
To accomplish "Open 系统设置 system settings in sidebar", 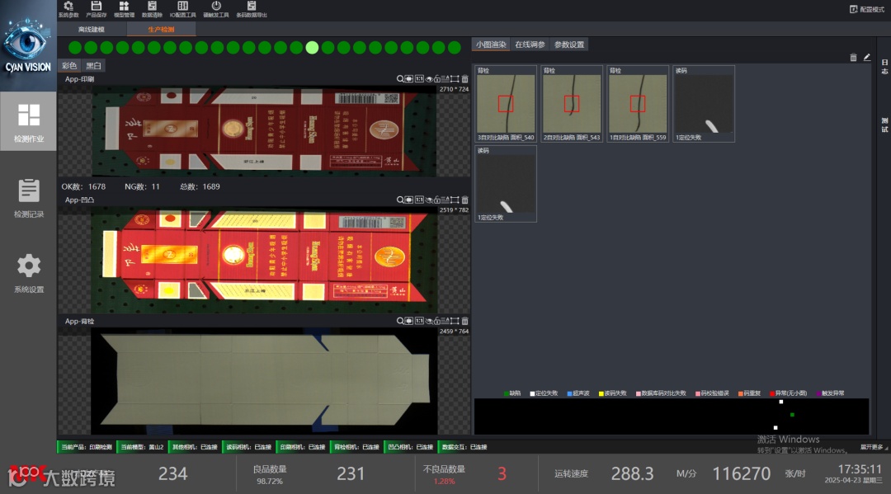I will pos(28,273).
